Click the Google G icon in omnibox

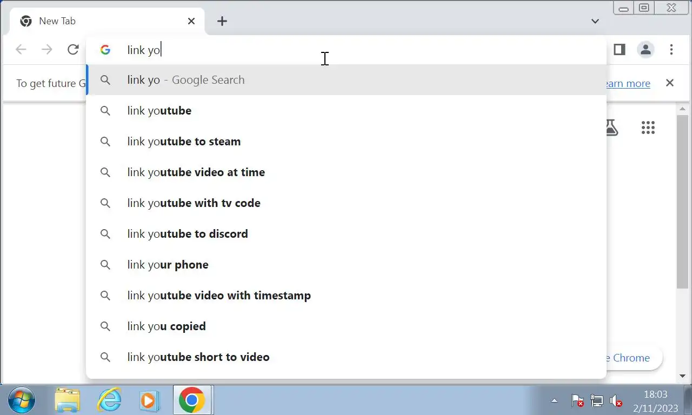(105, 50)
